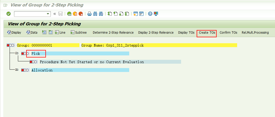Click Rel.Mult.Processing button

click(255, 33)
